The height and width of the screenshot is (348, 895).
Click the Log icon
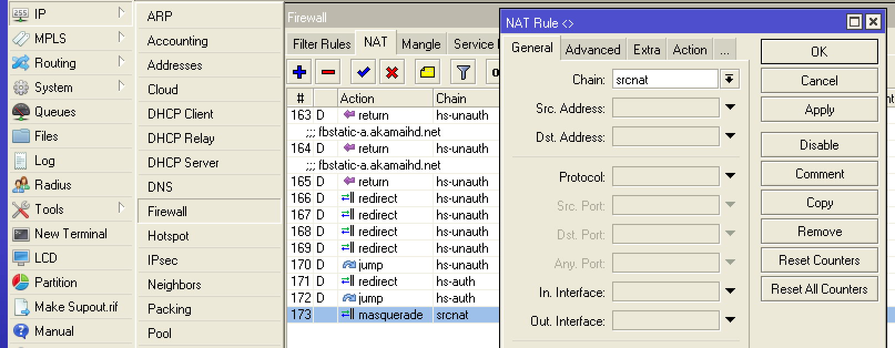[21, 161]
